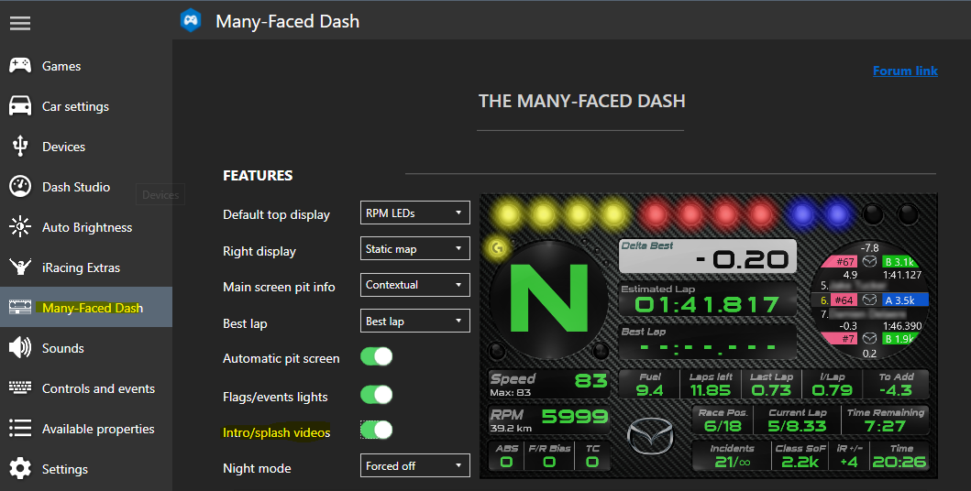Click the Estimated Lap time in preview
The width and height of the screenshot is (971, 491).
point(707,304)
